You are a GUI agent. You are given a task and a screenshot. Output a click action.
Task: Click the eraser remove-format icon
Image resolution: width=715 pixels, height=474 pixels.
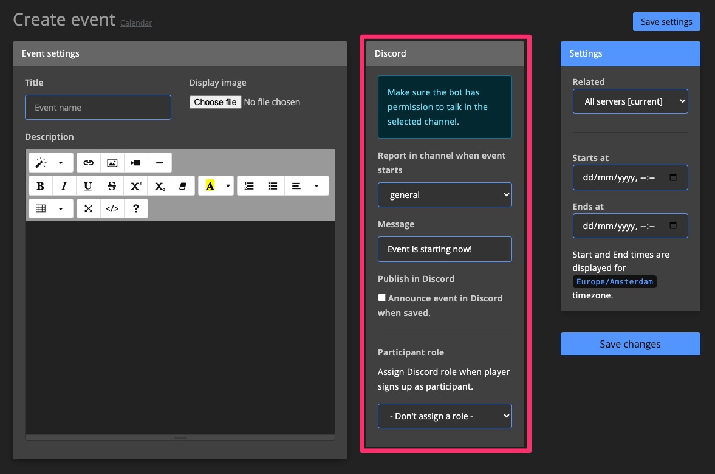(x=182, y=186)
